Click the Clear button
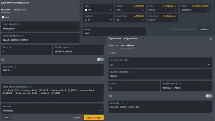This screenshot has width=215, height=121. pos(6,117)
